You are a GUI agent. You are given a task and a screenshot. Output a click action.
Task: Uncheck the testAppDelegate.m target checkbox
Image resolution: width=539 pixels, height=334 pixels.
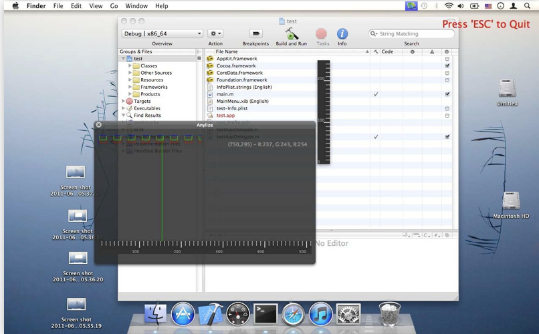pyautogui.click(x=447, y=137)
